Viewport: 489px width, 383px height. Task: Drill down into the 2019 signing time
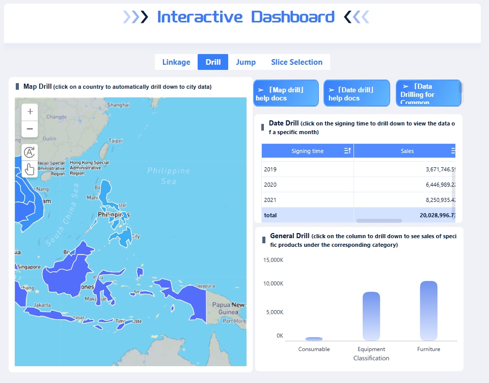(x=270, y=169)
